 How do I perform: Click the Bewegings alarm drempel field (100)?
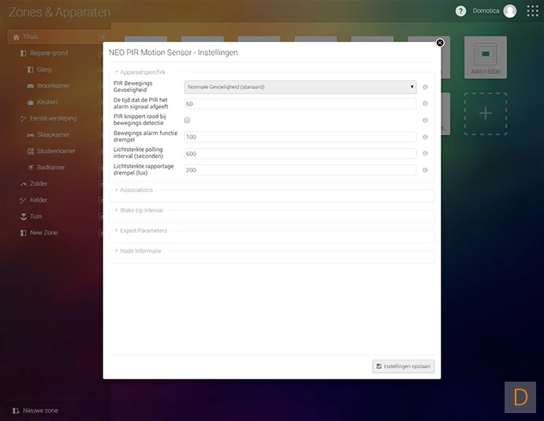click(300, 137)
